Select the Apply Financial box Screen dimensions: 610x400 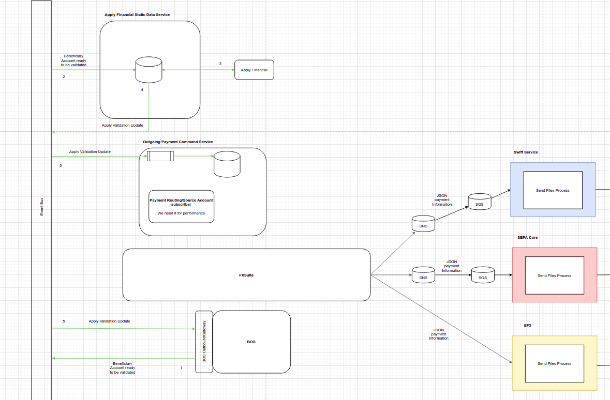254,70
